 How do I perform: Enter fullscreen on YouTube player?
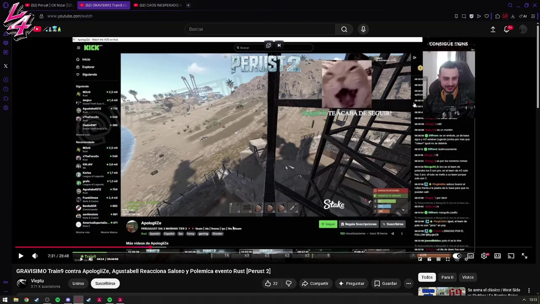524,256
